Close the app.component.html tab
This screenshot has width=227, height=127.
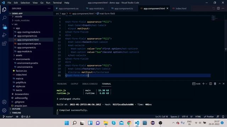pos(167,8)
